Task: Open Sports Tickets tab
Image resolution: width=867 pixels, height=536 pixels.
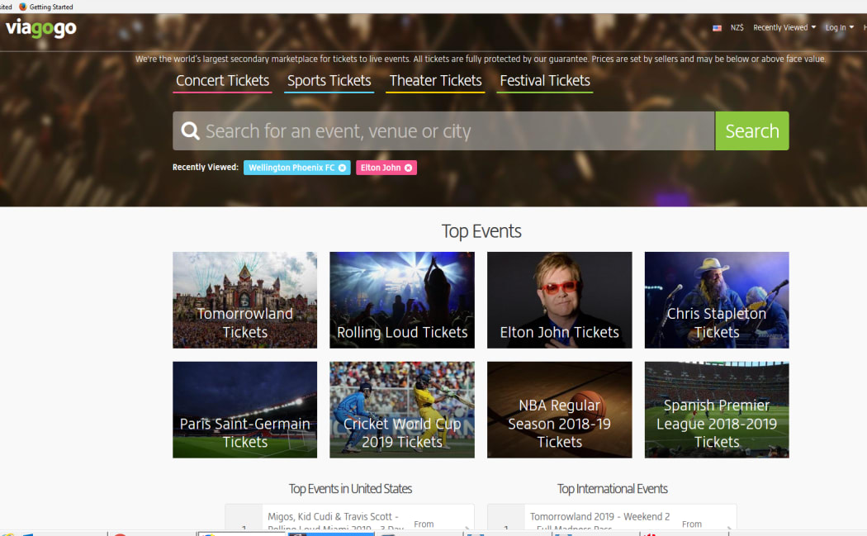Action: (x=329, y=81)
